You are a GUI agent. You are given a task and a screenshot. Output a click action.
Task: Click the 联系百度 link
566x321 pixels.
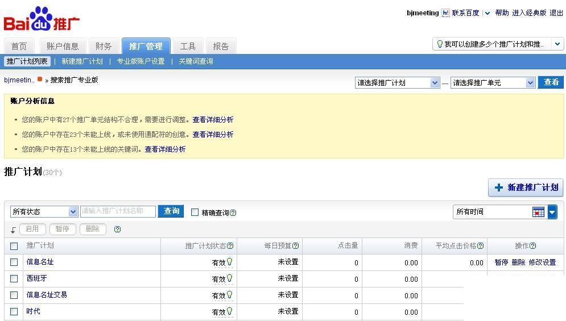tap(465, 13)
